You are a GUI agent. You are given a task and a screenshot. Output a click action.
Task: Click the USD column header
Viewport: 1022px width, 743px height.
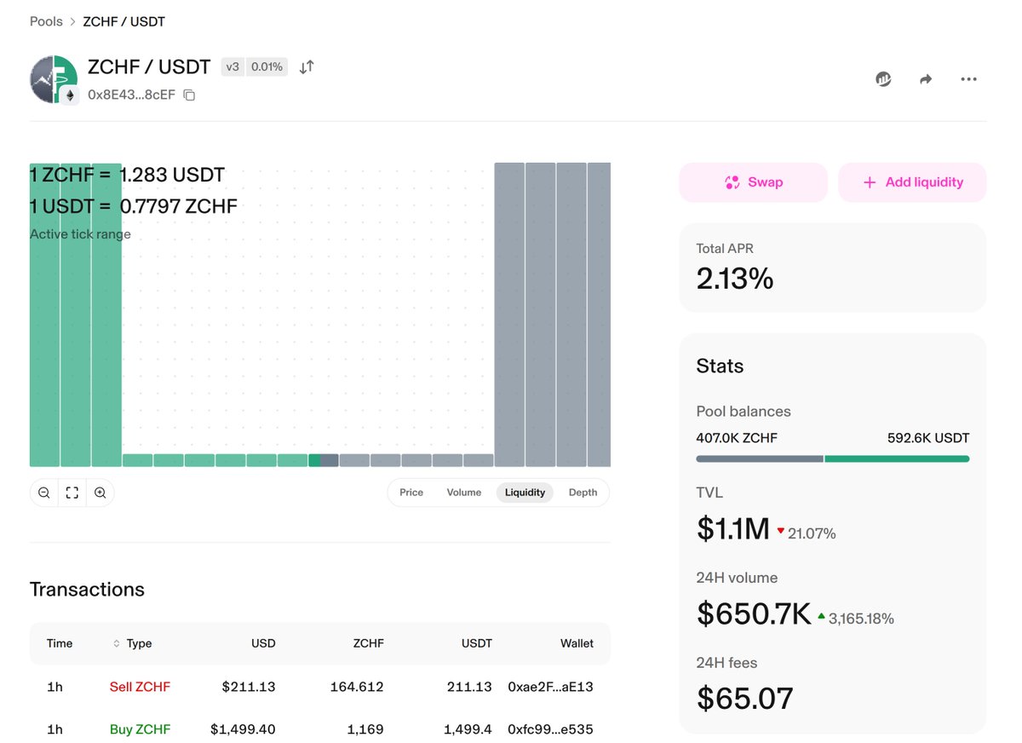coord(263,643)
